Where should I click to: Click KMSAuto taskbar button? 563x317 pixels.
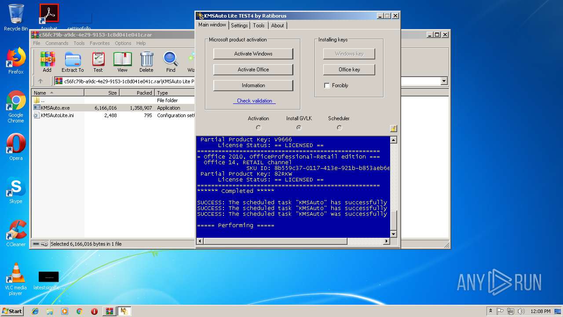(x=124, y=311)
